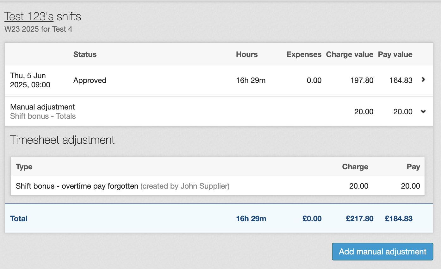Click the Shift bonus - Totals subtitle
Screen dimensions: 441x269
(43, 116)
